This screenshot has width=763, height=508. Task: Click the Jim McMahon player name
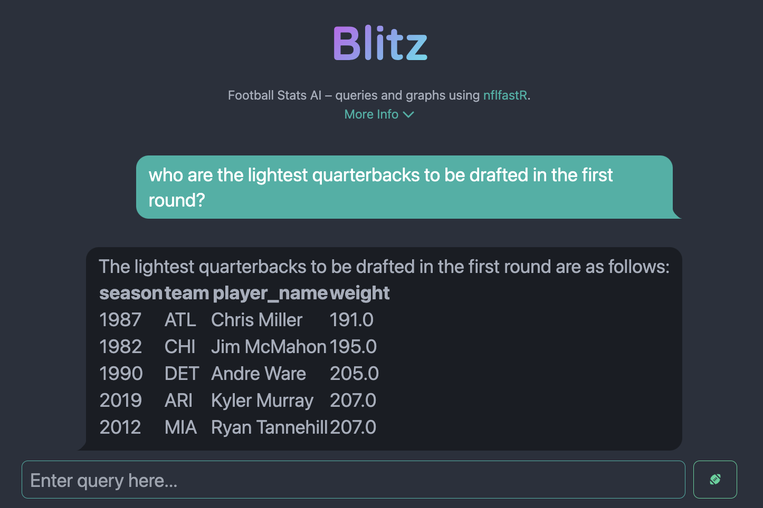click(x=269, y=347)
